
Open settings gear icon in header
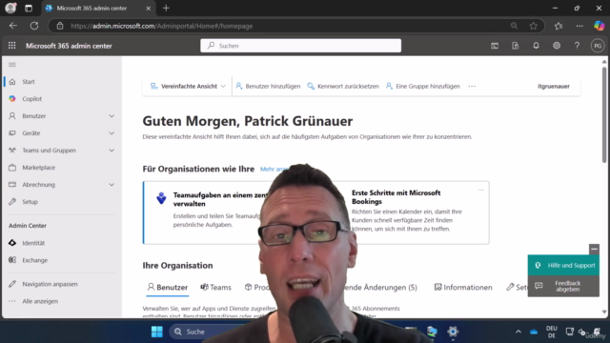(x=557, y=46)
